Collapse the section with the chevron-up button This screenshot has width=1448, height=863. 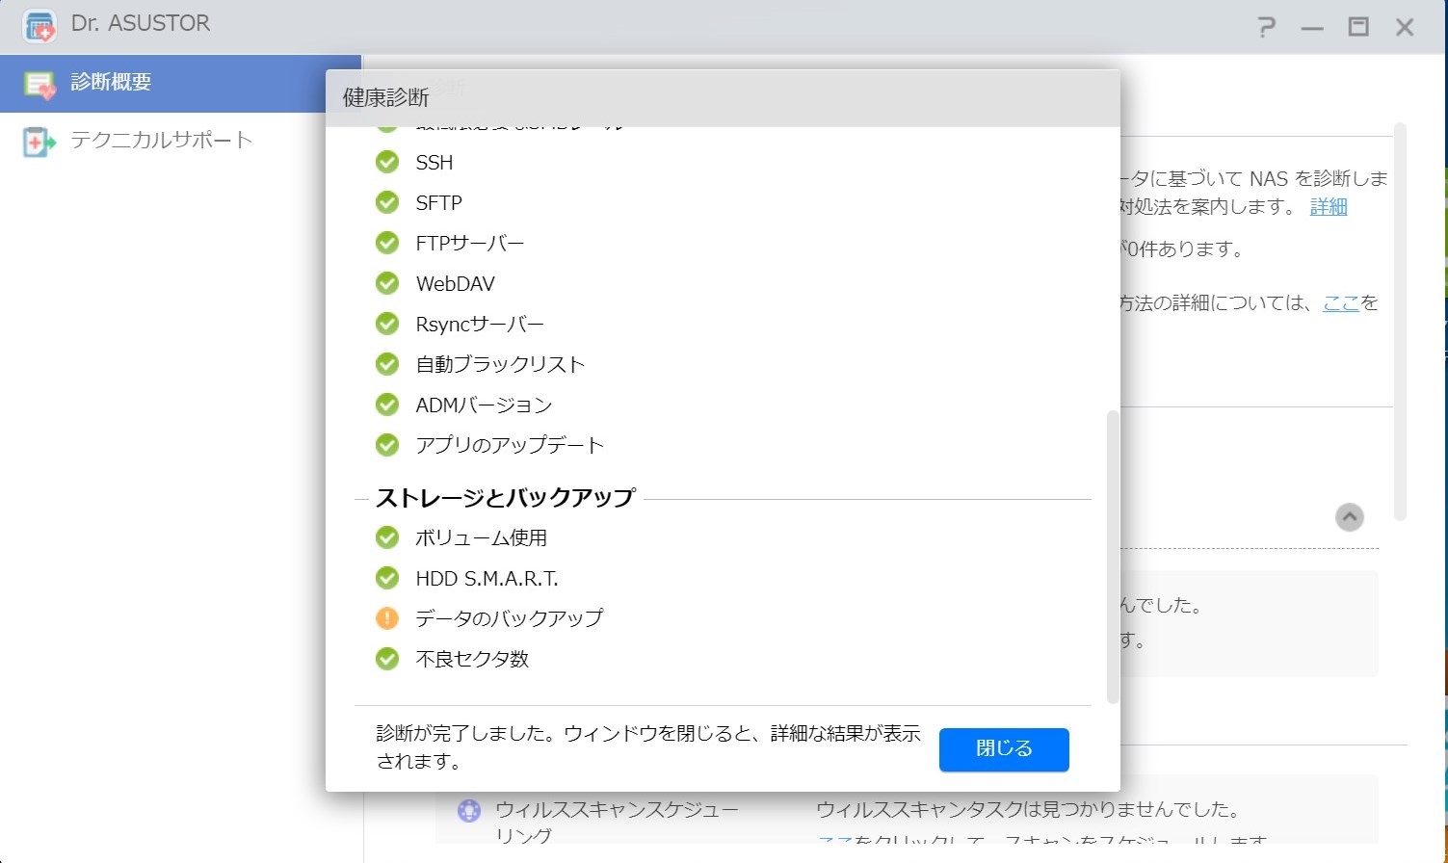[x=1349, y=517]
